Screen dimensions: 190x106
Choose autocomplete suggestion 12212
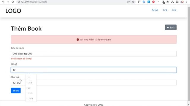31,98
